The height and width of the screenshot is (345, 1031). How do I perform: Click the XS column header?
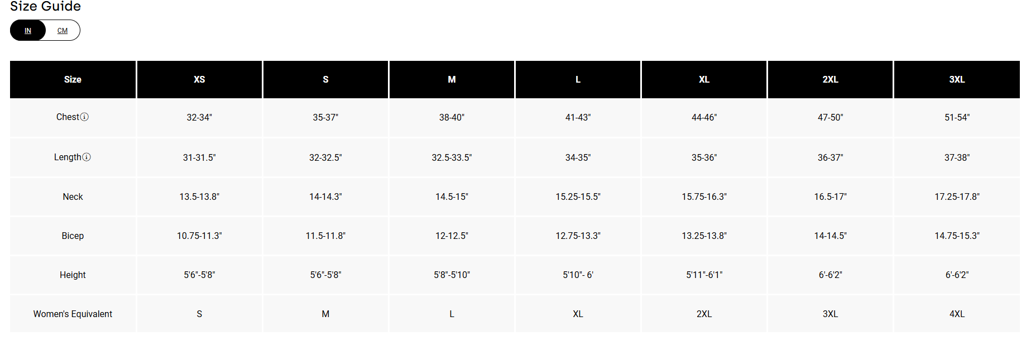click(x=199, y=80)
